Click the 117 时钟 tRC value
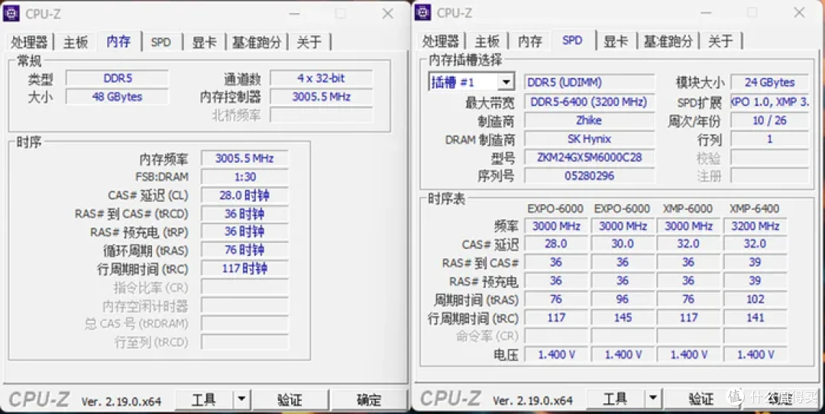Image resolution: width=825 pixels, height=414 pixels. (x=244, y=268)
